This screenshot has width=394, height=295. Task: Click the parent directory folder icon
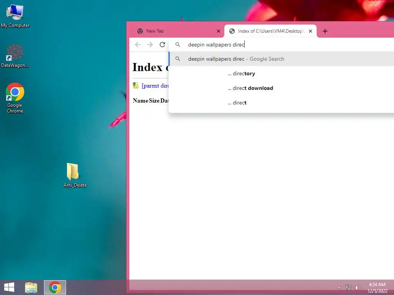coord(136,85)
